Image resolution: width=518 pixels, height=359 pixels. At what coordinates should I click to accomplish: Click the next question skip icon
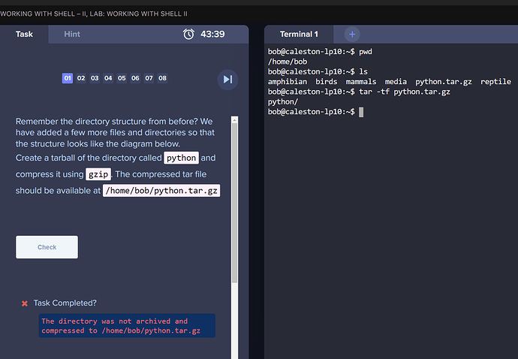227,80
